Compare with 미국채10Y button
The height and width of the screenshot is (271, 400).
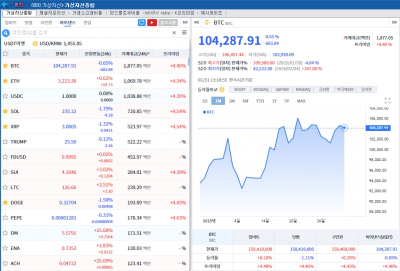coord(345,89)
